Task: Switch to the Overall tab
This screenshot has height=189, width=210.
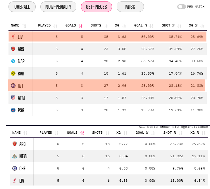Action: (x=22, y=7)
